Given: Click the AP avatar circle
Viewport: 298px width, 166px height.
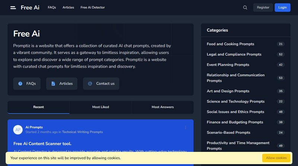Looking at the screenshot, I should click(18, 130).
